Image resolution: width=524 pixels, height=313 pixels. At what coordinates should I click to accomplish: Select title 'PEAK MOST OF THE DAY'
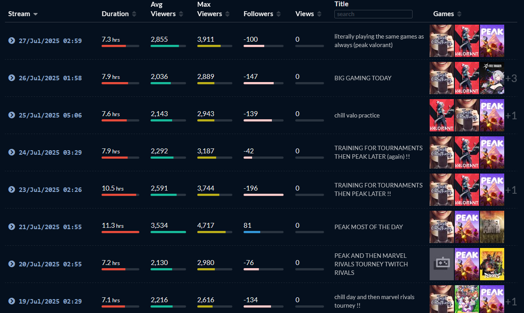[x=369, y=227]
